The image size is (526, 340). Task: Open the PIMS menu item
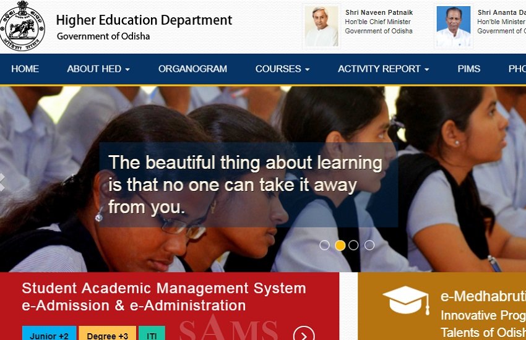point(468,69)
